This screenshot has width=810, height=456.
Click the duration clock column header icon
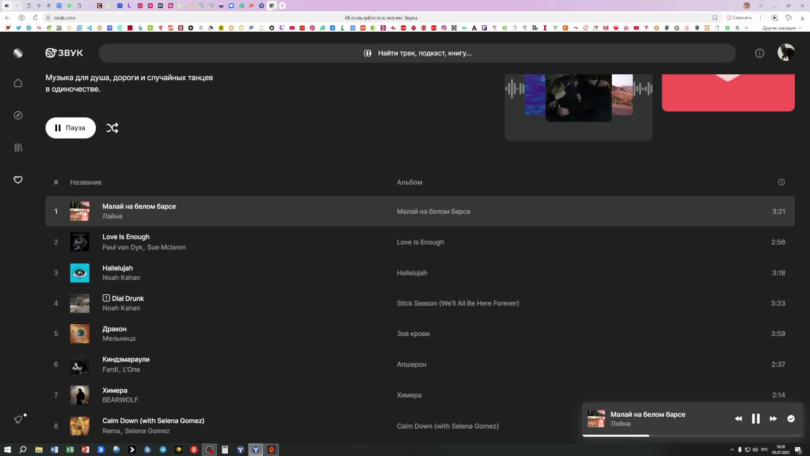pyautogui.click(x=781, y=182)
